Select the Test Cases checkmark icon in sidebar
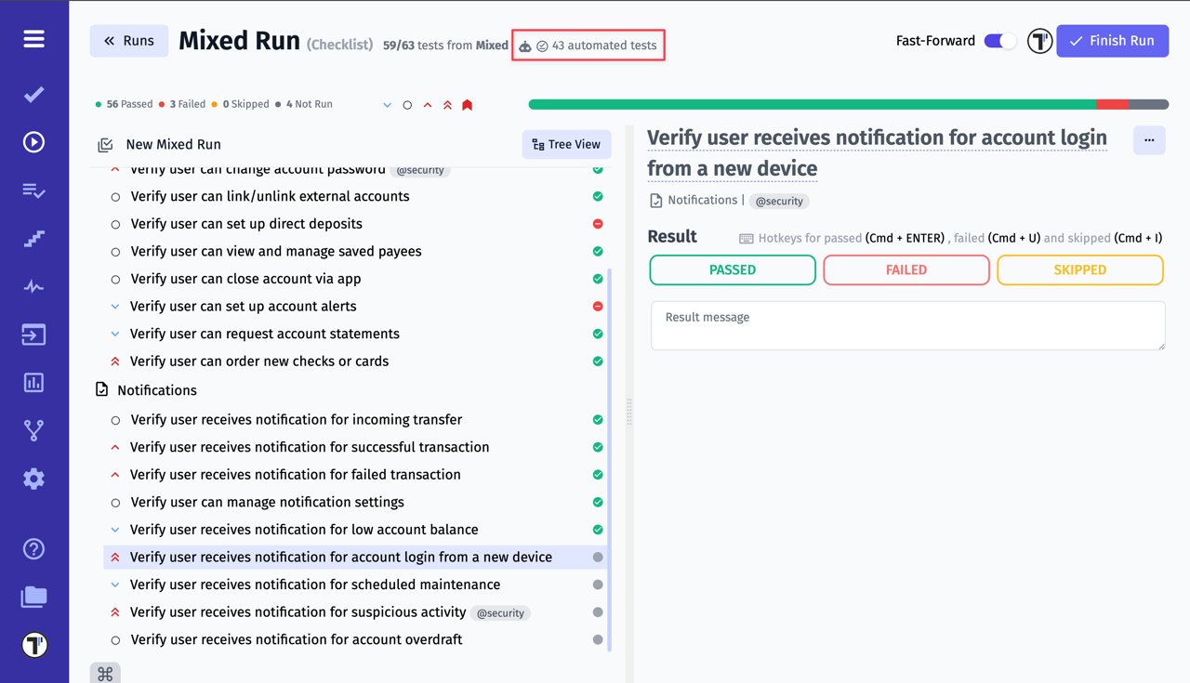 pos(33,93)
